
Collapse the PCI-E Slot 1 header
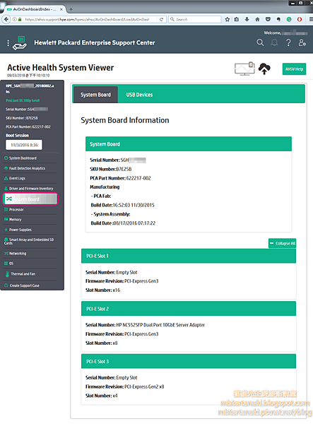tap(189, 256)
